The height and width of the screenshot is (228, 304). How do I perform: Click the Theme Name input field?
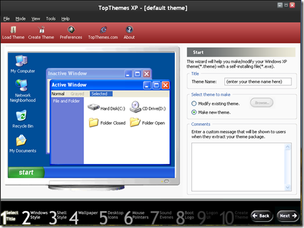pyautogui.click(x=258, y=82)
